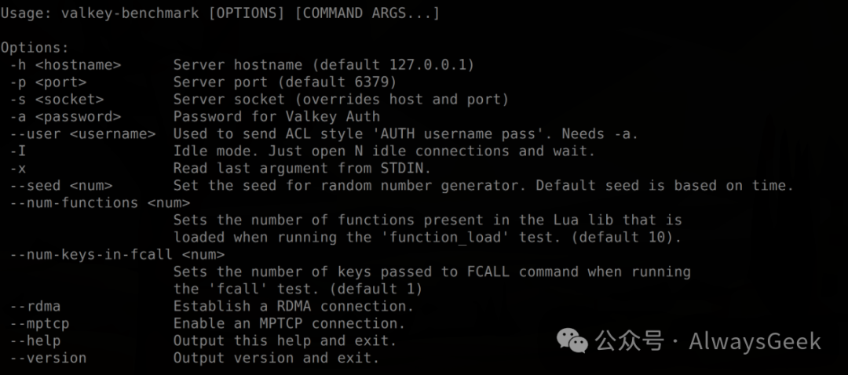Click the -a <password> option
The height and width of the screenshot is (375, 848).
coord(65,117)
